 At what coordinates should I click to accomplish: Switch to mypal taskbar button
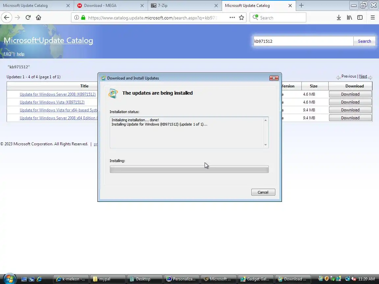[108, 279]
